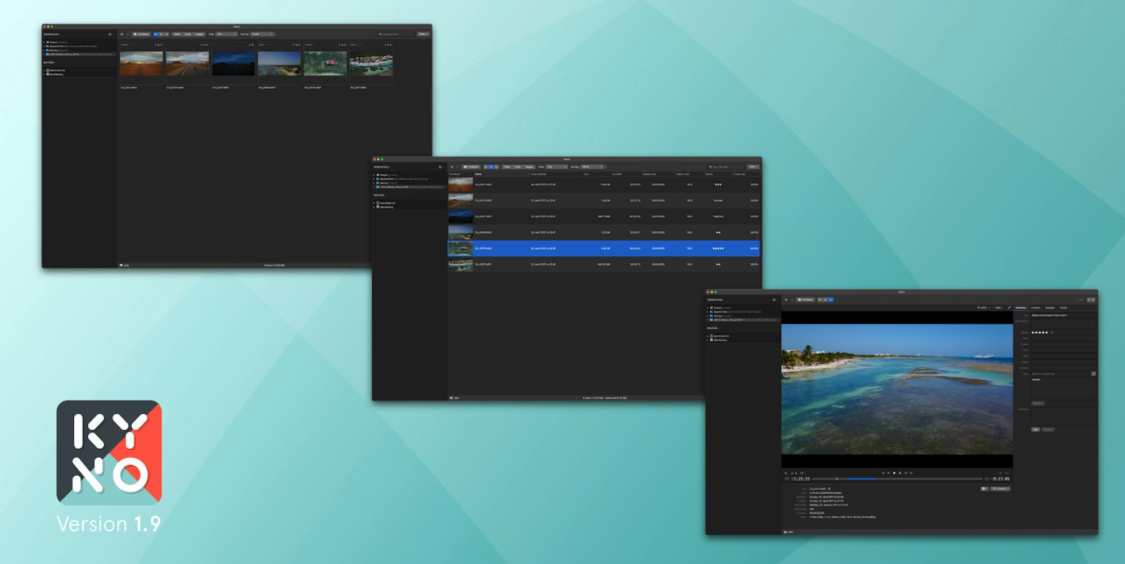1125x564 pixels.
Task: Step forward one frame in the player
Action: pos(906,473)
